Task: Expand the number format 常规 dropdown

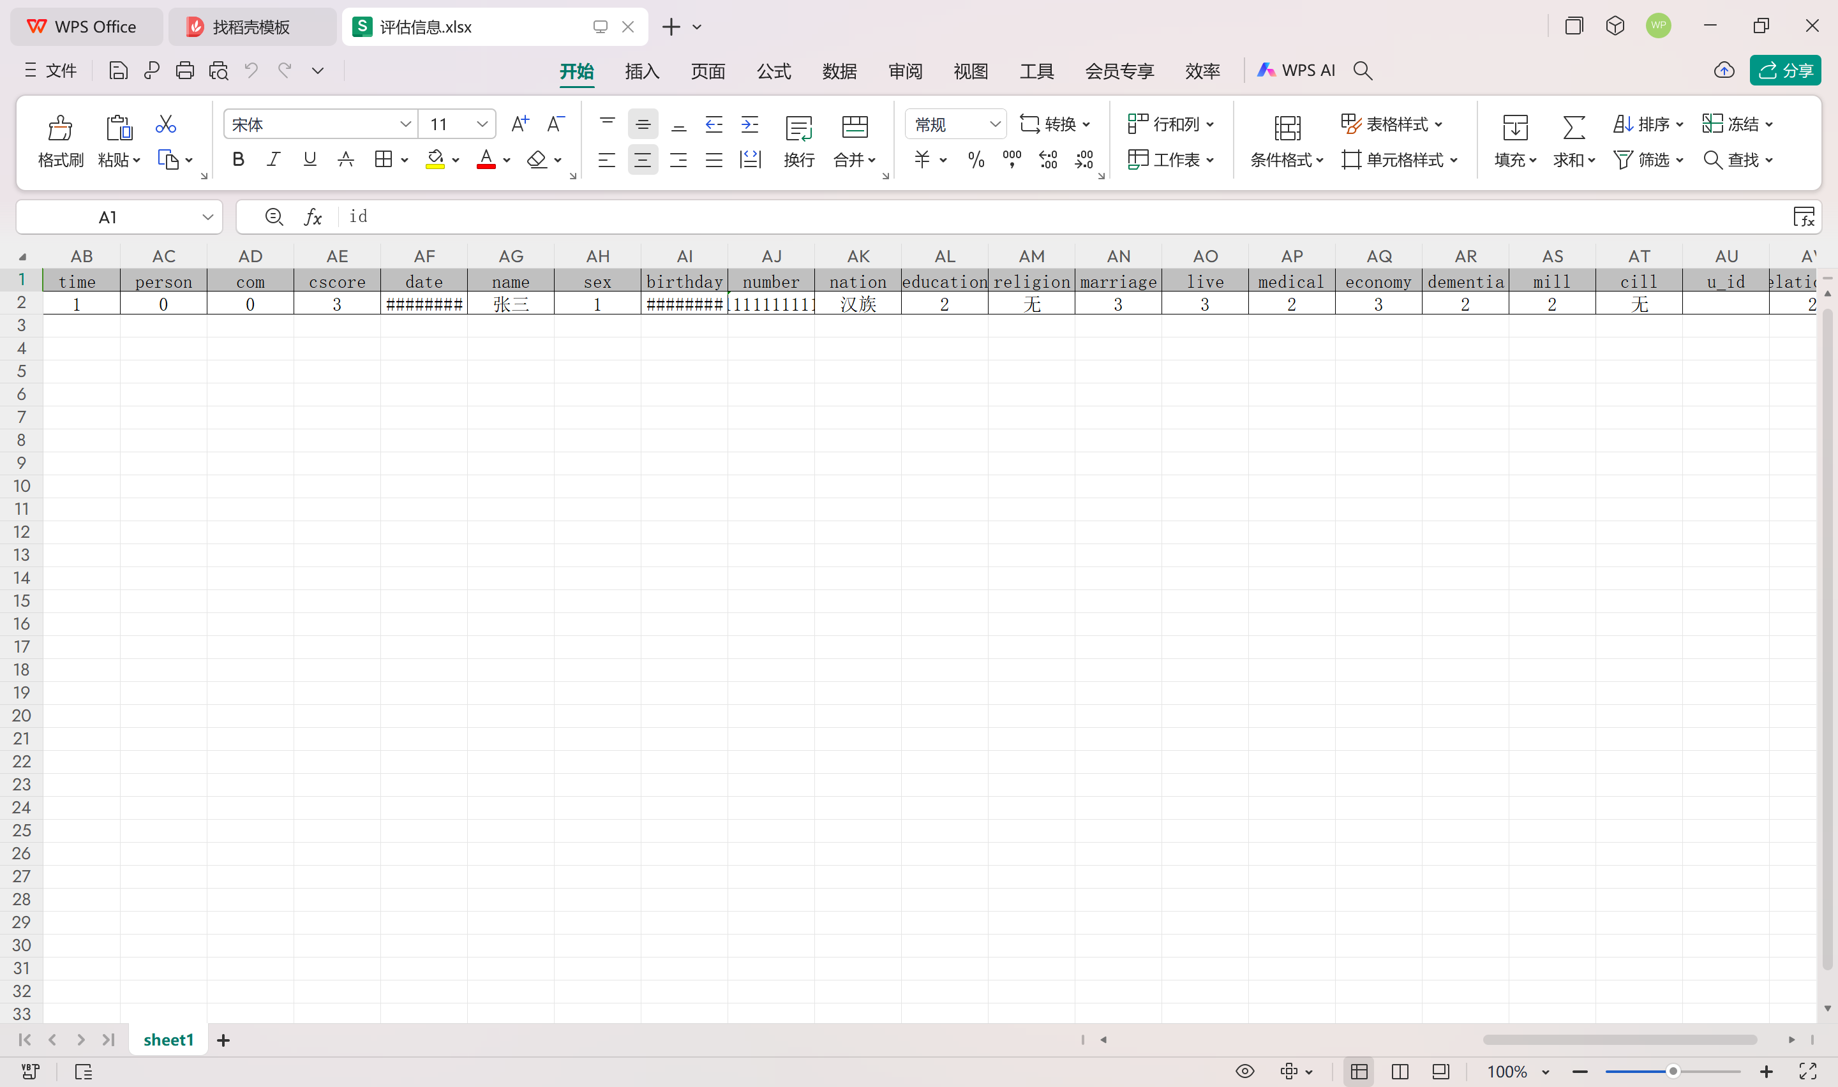Action: tap(994, 124)
